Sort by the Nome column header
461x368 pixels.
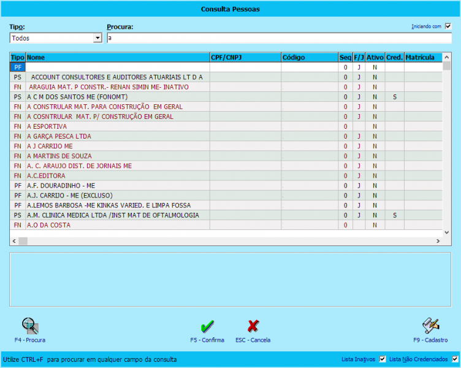pyautogui.click(x=118, y=58)
